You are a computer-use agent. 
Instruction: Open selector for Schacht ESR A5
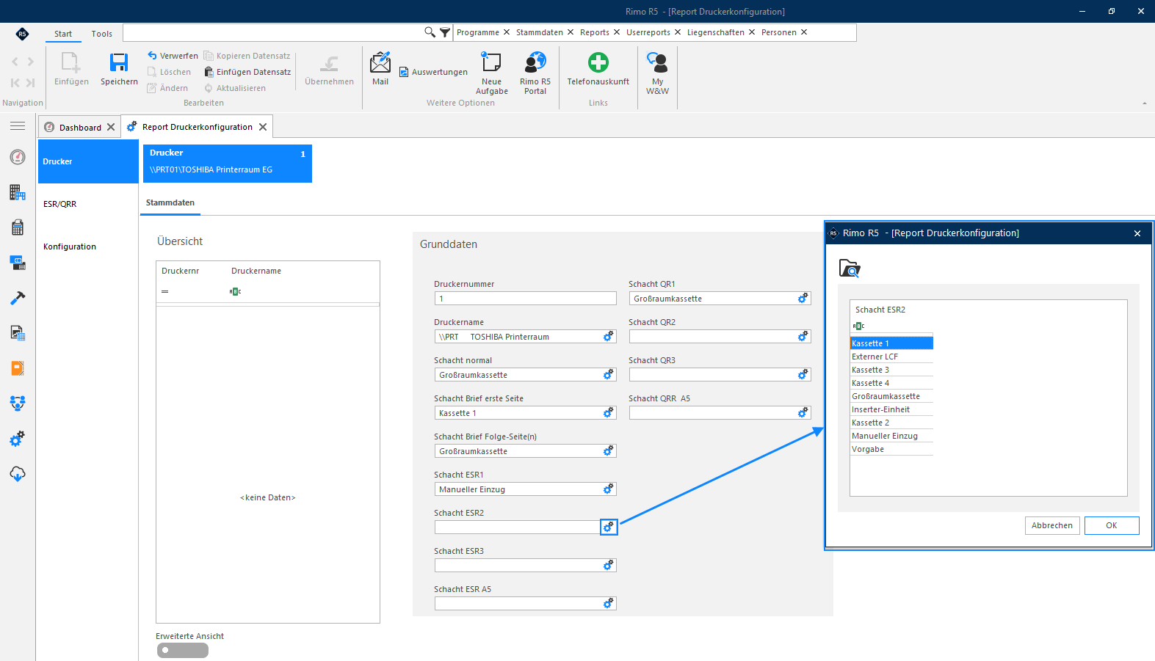[x=609, y=604]
